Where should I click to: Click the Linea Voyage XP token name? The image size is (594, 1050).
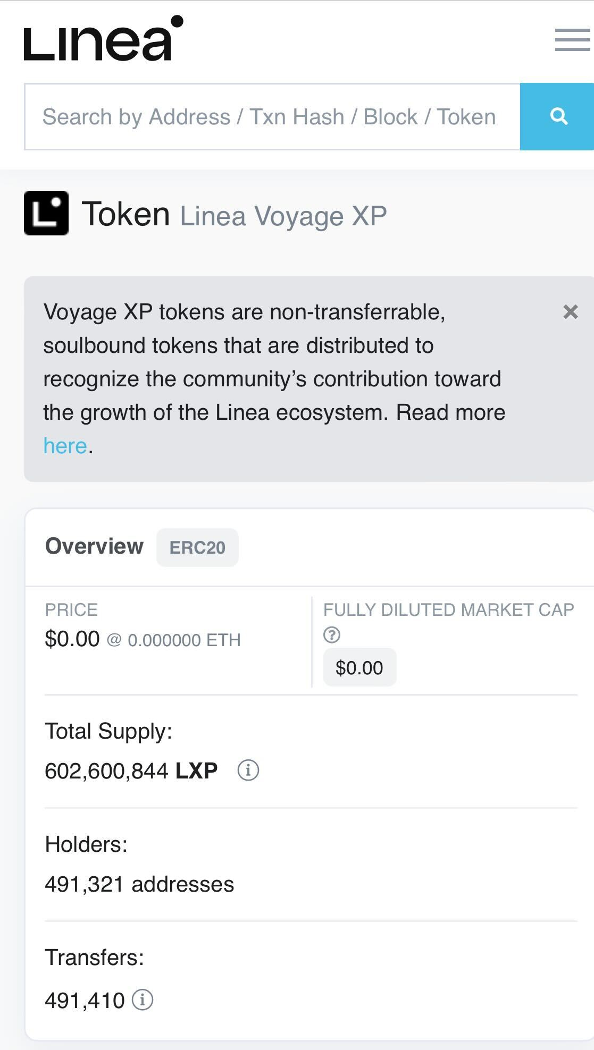coord(283,216)
